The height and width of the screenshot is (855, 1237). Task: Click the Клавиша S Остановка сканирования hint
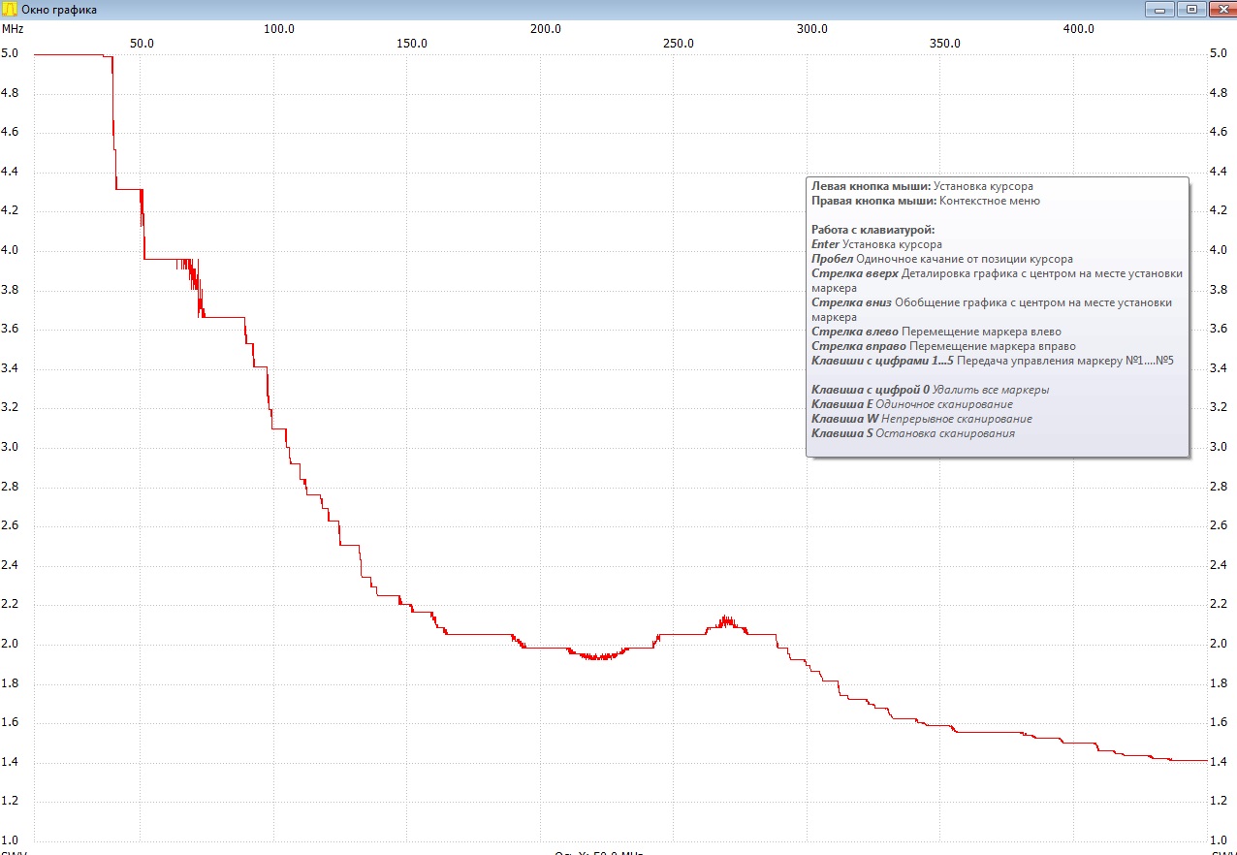click(913, 433)
